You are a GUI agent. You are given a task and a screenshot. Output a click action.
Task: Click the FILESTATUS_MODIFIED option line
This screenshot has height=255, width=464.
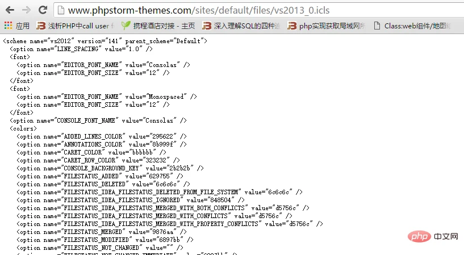105,240
